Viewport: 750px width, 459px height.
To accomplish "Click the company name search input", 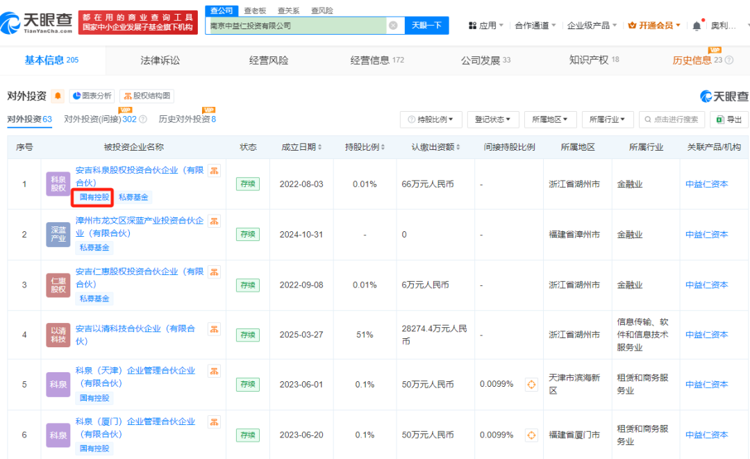I will [297, 26].
